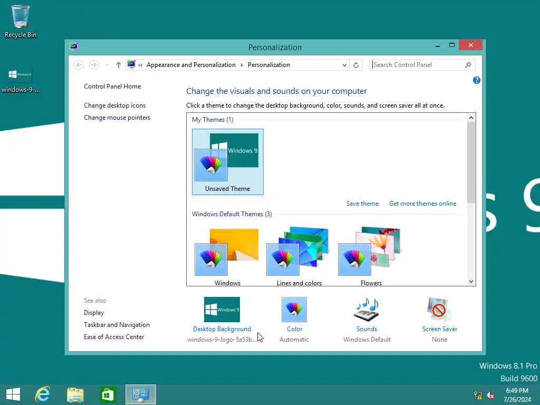Image resolution: width=540 pixels, height=405 pixels.
Task: Click the 'None' screen saver value text
Action: 439,340
